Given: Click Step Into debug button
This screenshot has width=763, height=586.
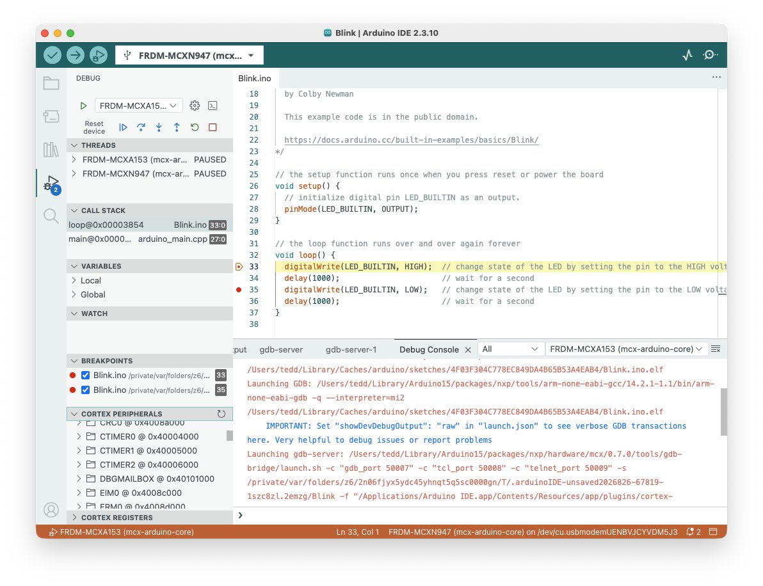Looking at the screenshot, I should tap(159, 127).
